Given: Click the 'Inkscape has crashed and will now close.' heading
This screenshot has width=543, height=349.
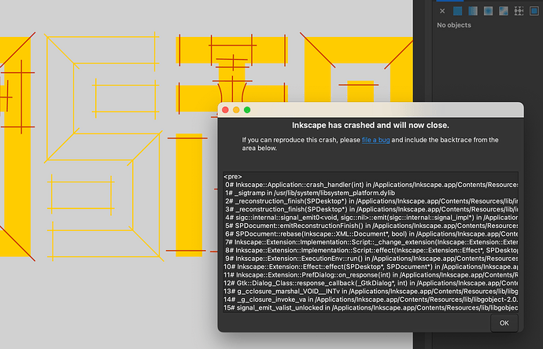Looking at the screenshot, I should (370, 125).
